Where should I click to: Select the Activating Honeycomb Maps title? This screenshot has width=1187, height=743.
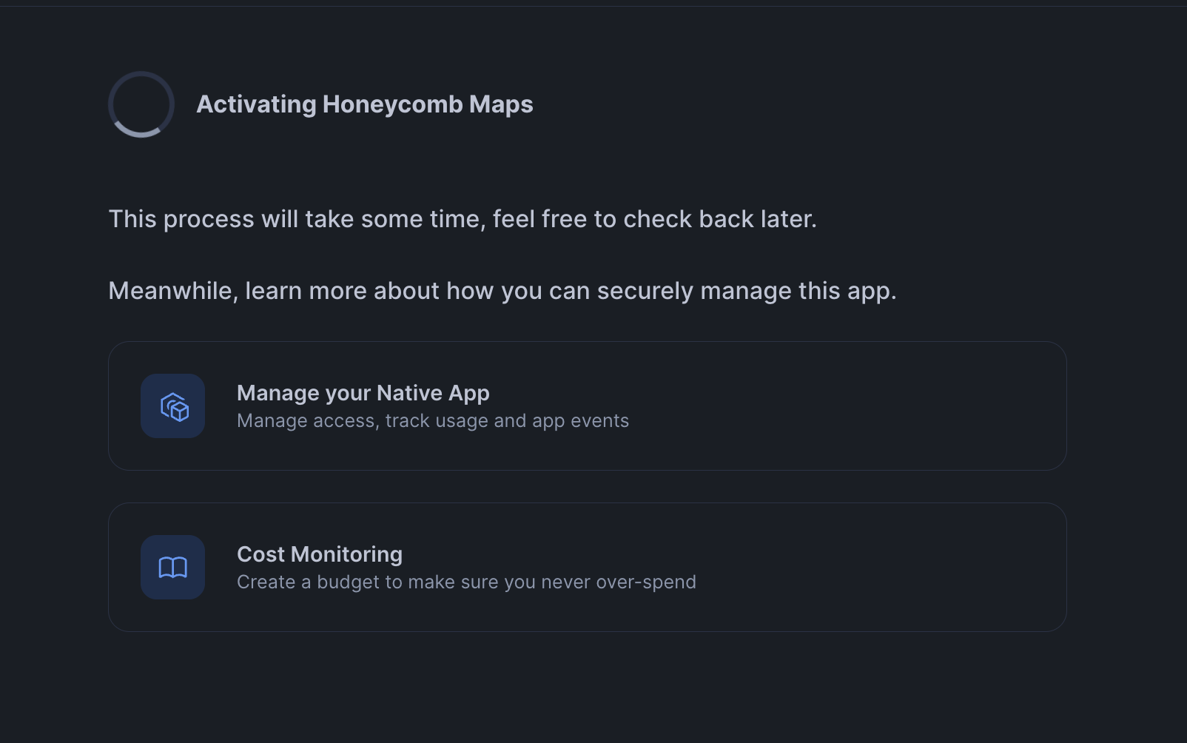[364, 104]
